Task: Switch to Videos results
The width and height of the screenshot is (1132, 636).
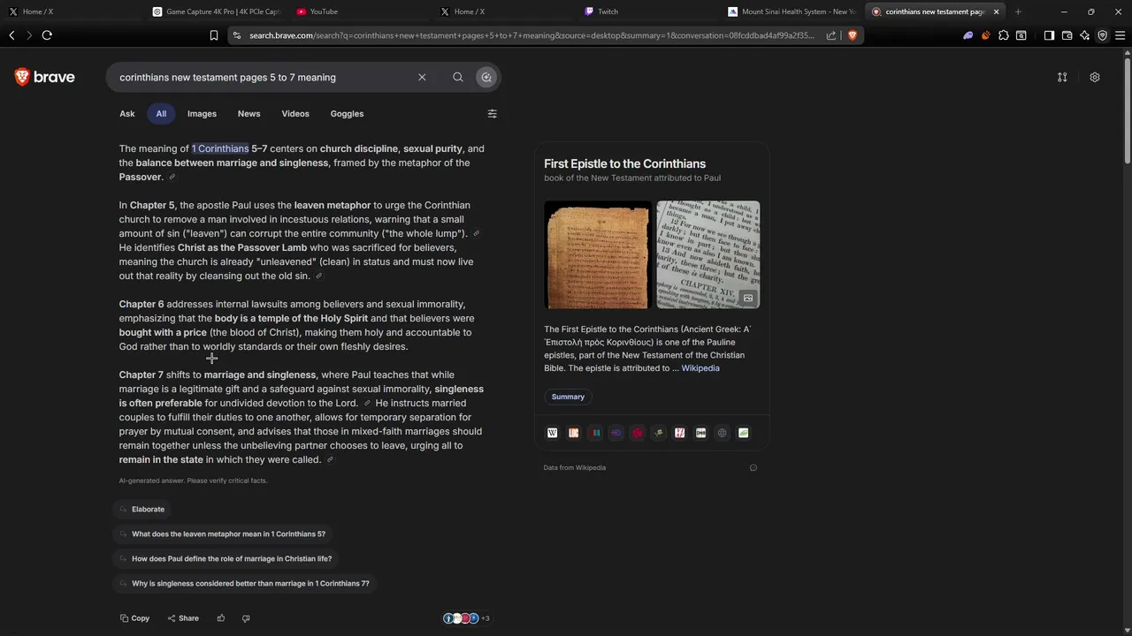Action: pos(295,114)
